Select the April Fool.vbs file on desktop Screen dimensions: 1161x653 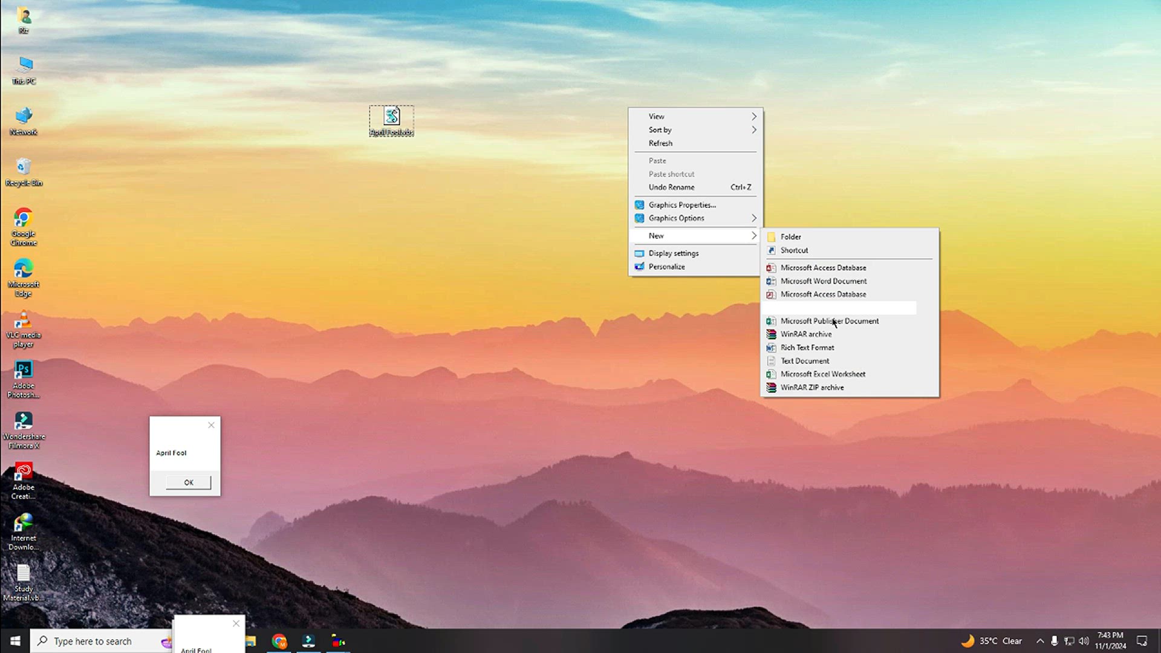point(392,121)
